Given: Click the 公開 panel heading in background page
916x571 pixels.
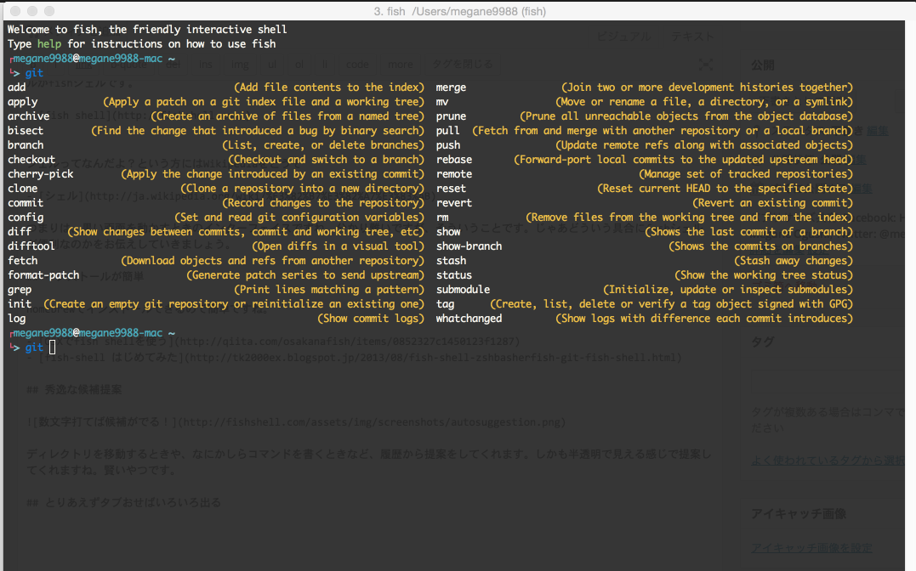Looking at the screenshot, I should coord(762,65).
